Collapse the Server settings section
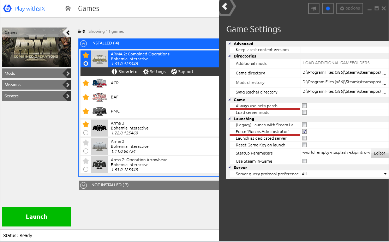The image size is (389, 242). point(229,167)
